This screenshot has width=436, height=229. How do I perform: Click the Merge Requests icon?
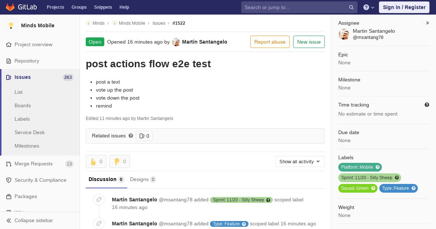(9, 164)
